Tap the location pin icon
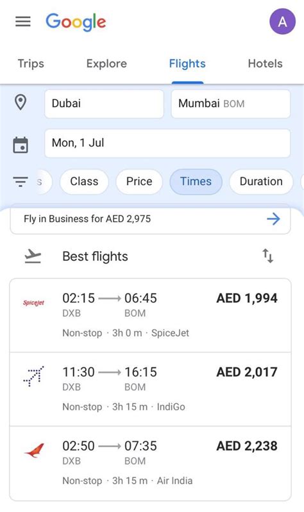The image size is (304, 512). pyautogui.click(x=21, y=103)
